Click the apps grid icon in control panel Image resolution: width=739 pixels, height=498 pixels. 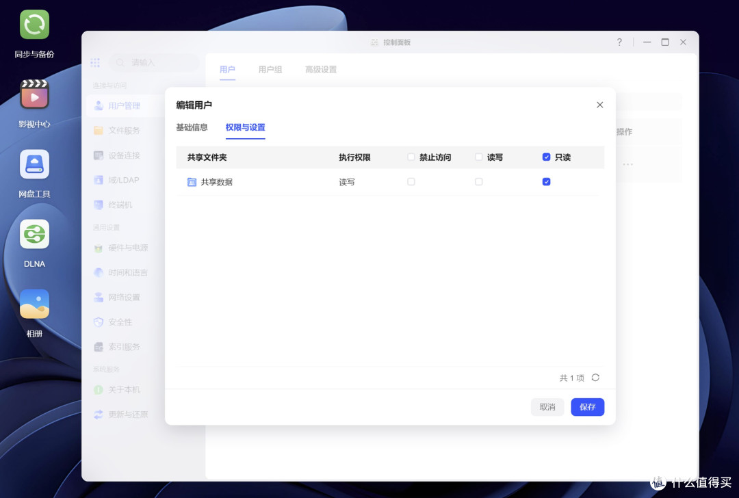95,63
